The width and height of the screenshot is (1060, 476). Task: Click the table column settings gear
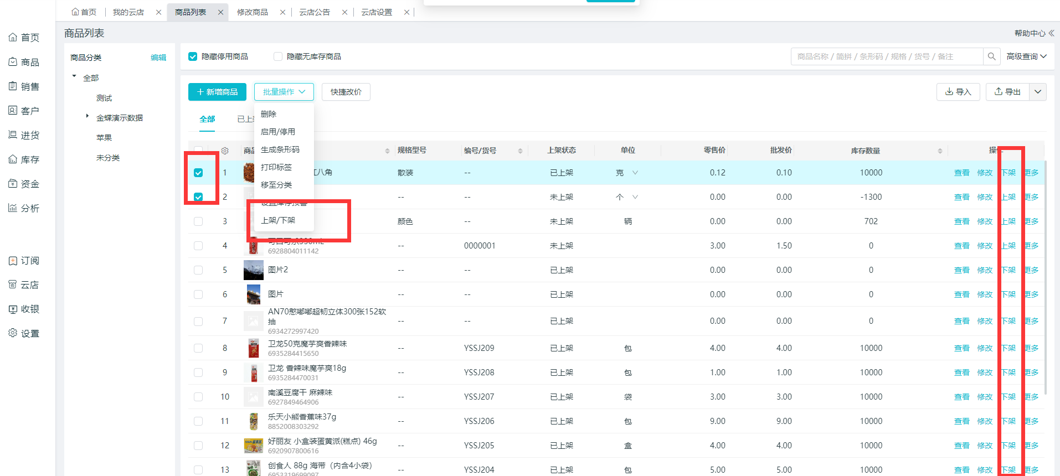(x=225, y=151)
